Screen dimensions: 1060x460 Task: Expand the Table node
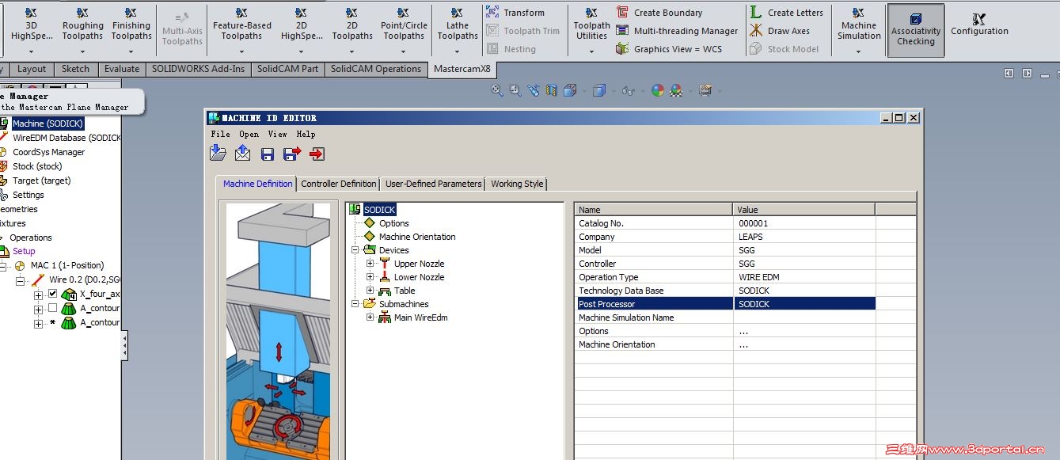pyautogui.click(x=370, y=291)
